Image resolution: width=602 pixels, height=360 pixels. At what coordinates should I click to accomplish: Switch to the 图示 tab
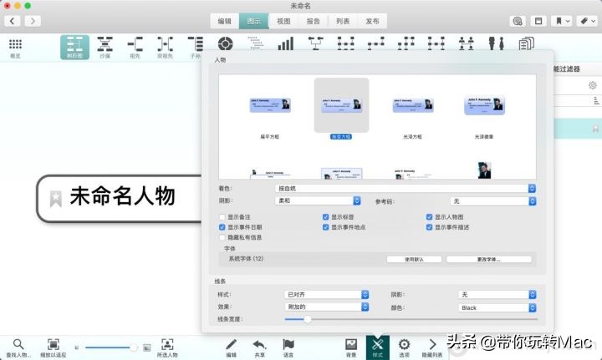coord(254,21)
